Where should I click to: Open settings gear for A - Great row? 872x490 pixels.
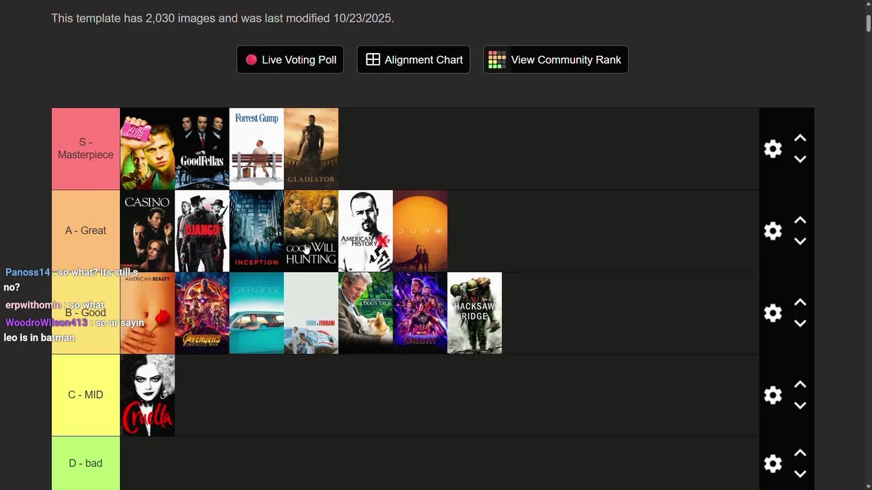[773, 231]
